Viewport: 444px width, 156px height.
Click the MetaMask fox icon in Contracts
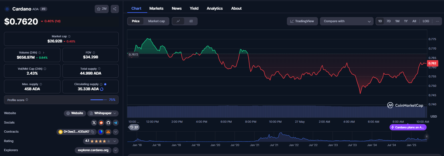point(108,132)
